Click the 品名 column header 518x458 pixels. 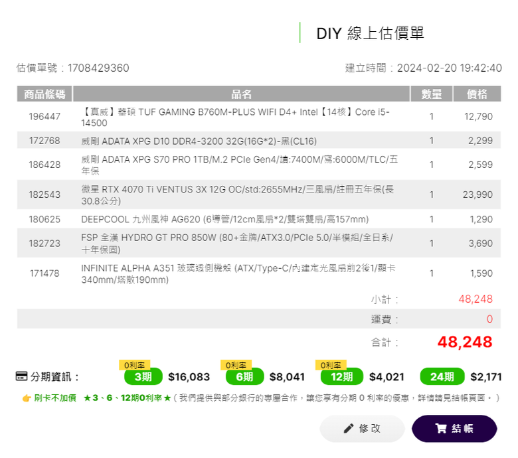coord(241,94)
